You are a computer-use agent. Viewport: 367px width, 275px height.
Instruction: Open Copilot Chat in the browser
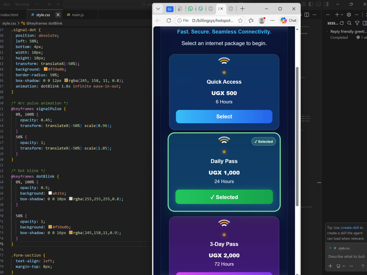[x=288, y=21]
